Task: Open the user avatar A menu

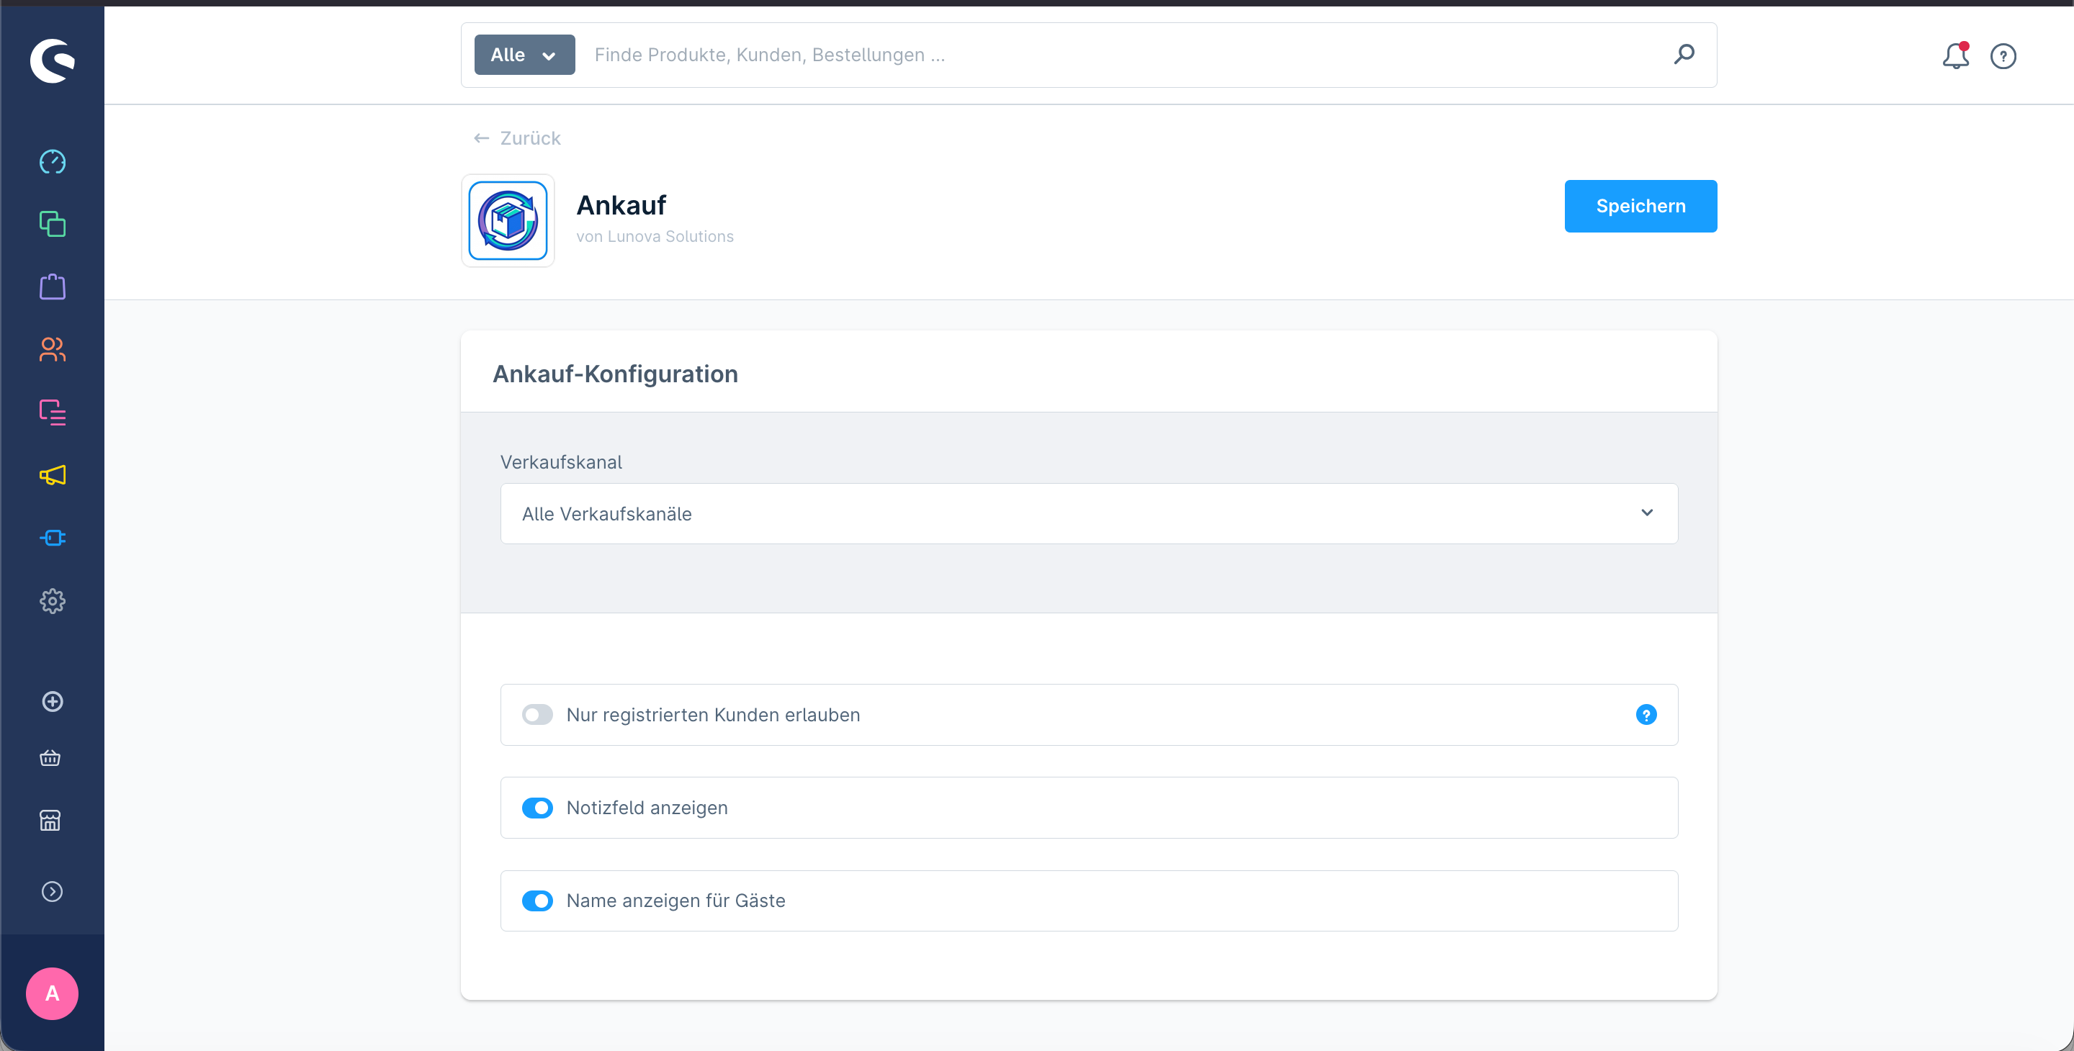Action: (53, 994)
